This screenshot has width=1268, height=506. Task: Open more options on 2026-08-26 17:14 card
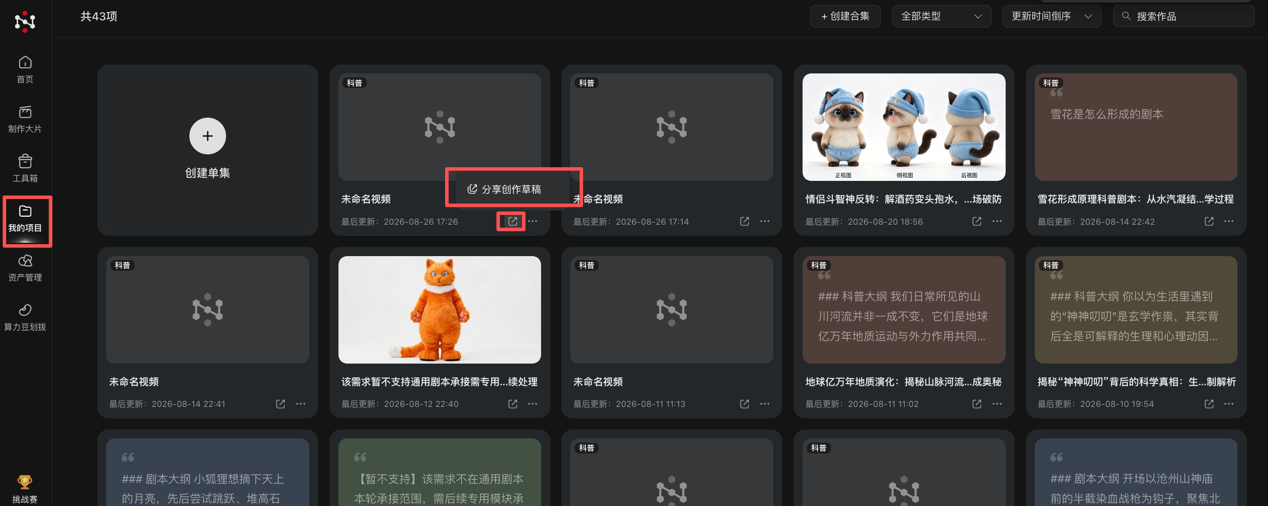[765, 221]
